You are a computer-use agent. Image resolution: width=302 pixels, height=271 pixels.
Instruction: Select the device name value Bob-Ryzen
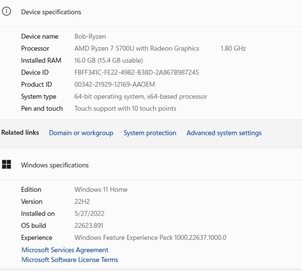90,36
